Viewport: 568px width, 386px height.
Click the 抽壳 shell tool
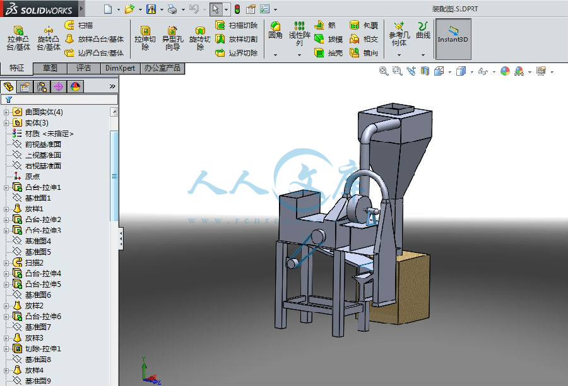328,53
